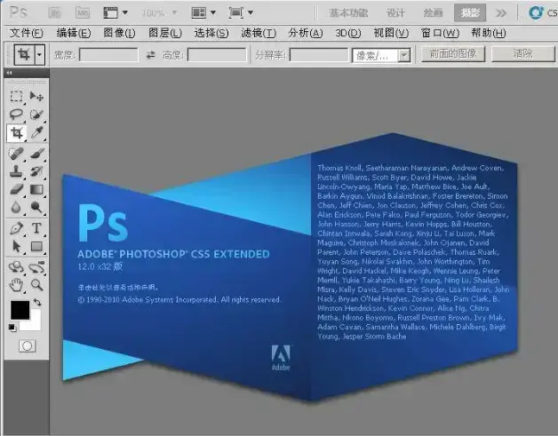Click the 高度 input field
This screenshot has height=436, width=558.
coord(217,55)
